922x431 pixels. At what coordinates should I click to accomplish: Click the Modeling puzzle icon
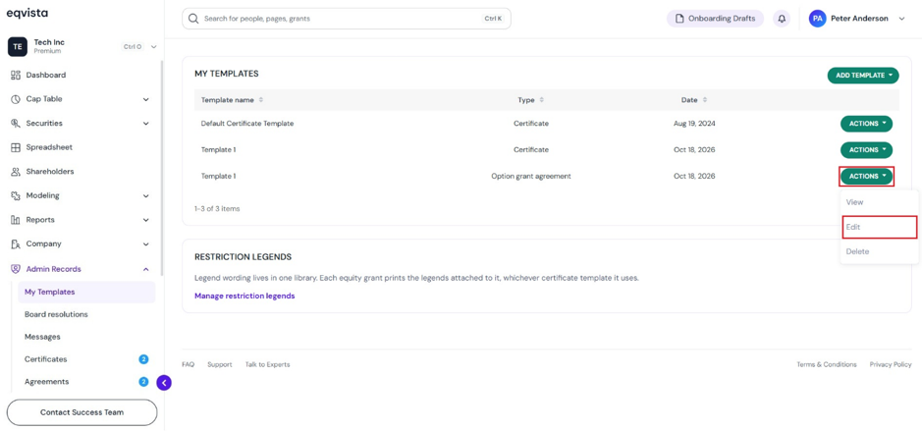[x=16, y=195]
